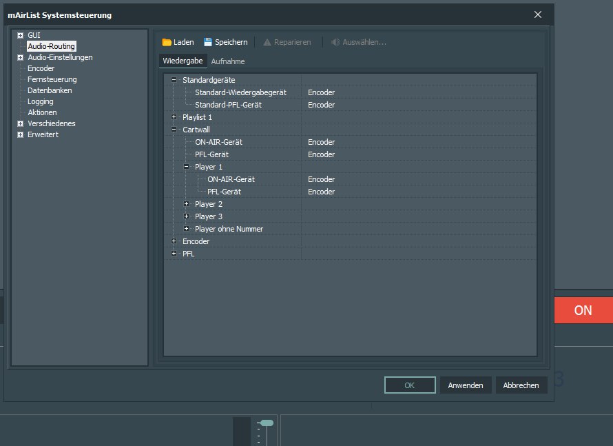Select the Player ohne Nummer label
The width and height of the screenshot is (613, 446).
[229, 229]
